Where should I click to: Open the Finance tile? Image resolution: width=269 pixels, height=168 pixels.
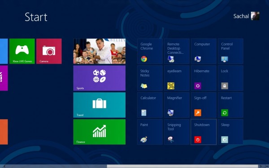click(100, 132)
